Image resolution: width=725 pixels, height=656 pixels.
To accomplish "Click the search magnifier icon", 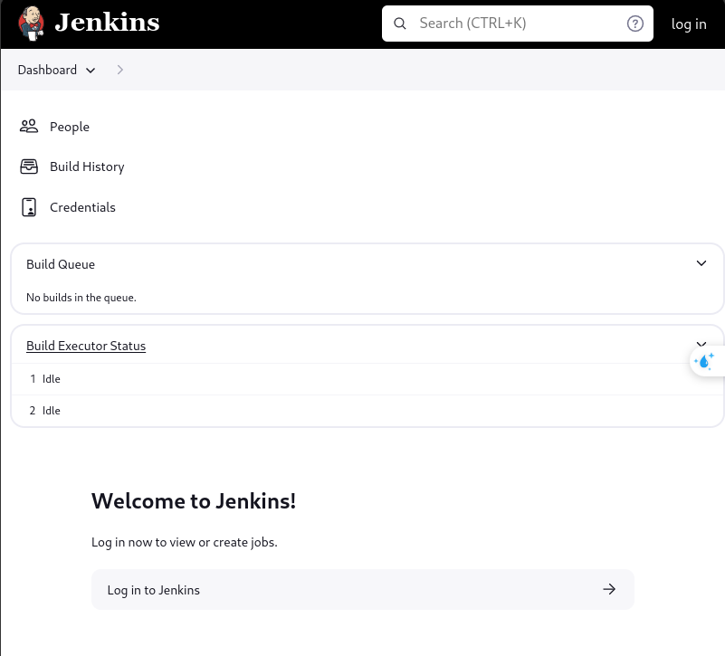I will (x=400, y=24).
